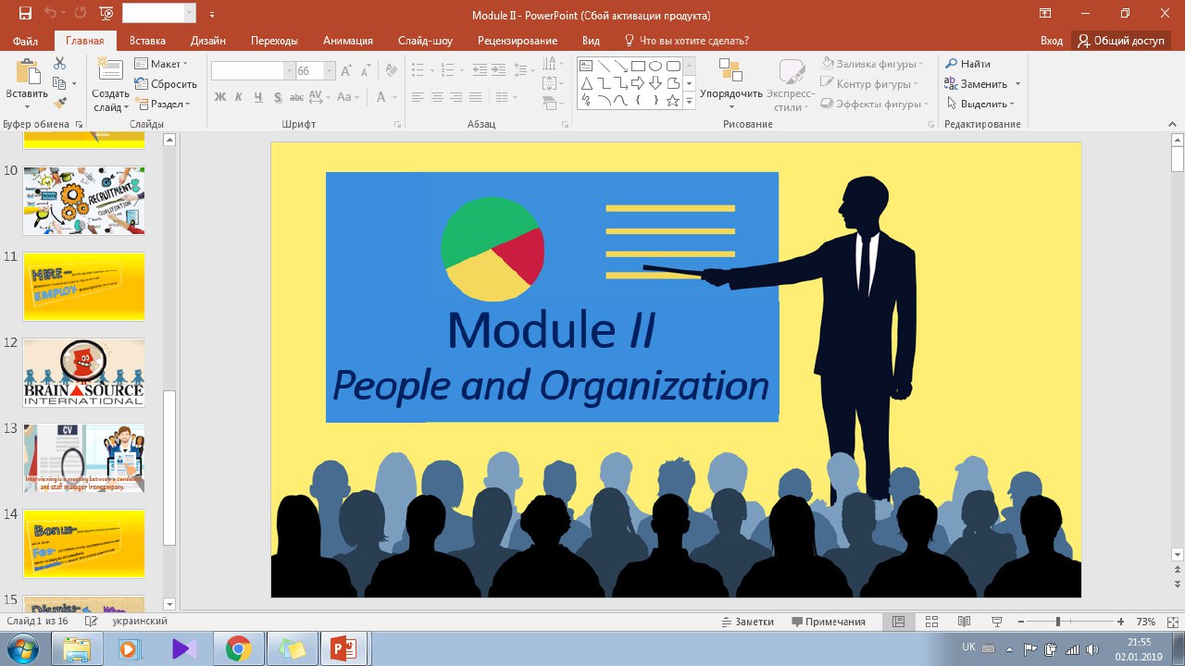Viewport: 1185px width, 666px height.
Task: Expand the Раздел section dropdown
Action: [x=163, y=105]
